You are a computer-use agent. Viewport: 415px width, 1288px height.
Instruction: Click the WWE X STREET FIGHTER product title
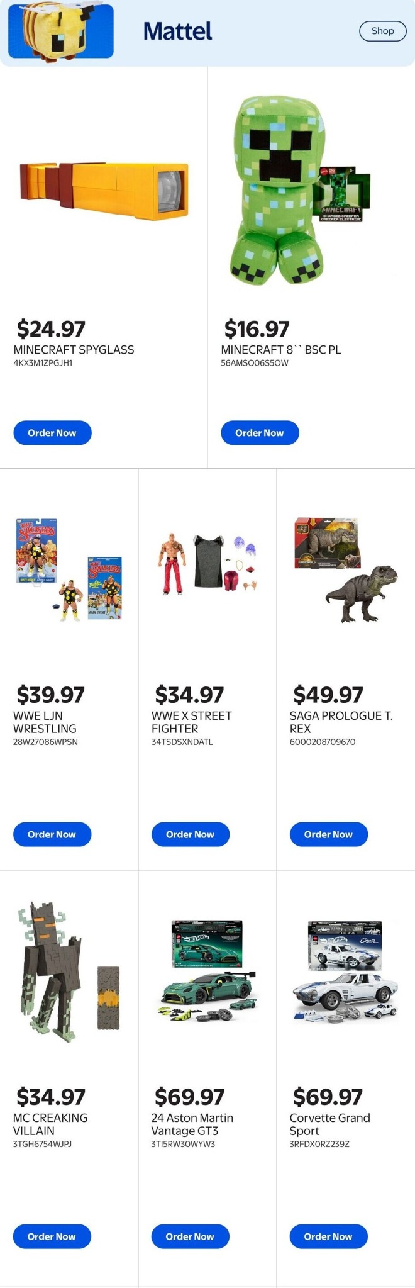coord(191,722)
